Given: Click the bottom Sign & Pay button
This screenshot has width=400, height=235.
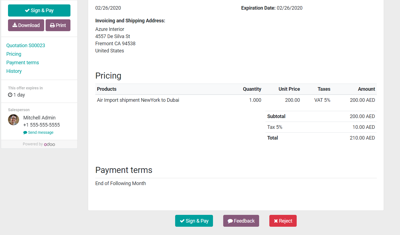Looking at the screenshot, I should click(194, 221).
